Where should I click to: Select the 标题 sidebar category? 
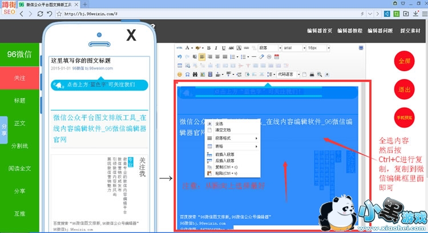19,101
